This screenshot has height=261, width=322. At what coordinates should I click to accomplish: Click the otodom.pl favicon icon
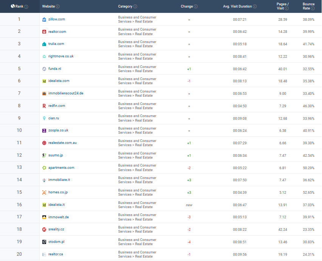(44, 242)
